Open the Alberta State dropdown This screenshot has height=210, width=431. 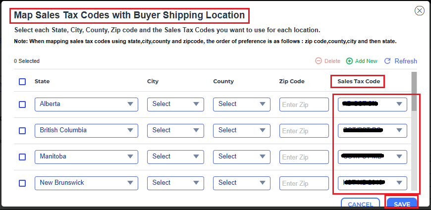tap(87, 105)
